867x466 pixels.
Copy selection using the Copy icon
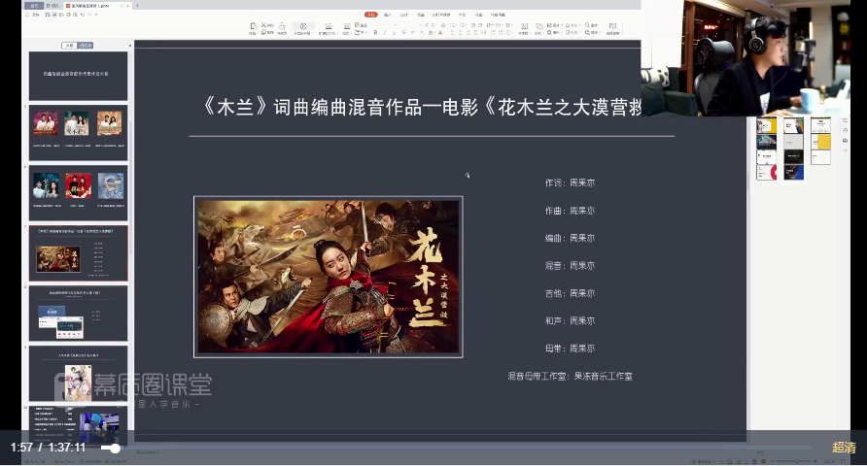click(x=263, y=32)
